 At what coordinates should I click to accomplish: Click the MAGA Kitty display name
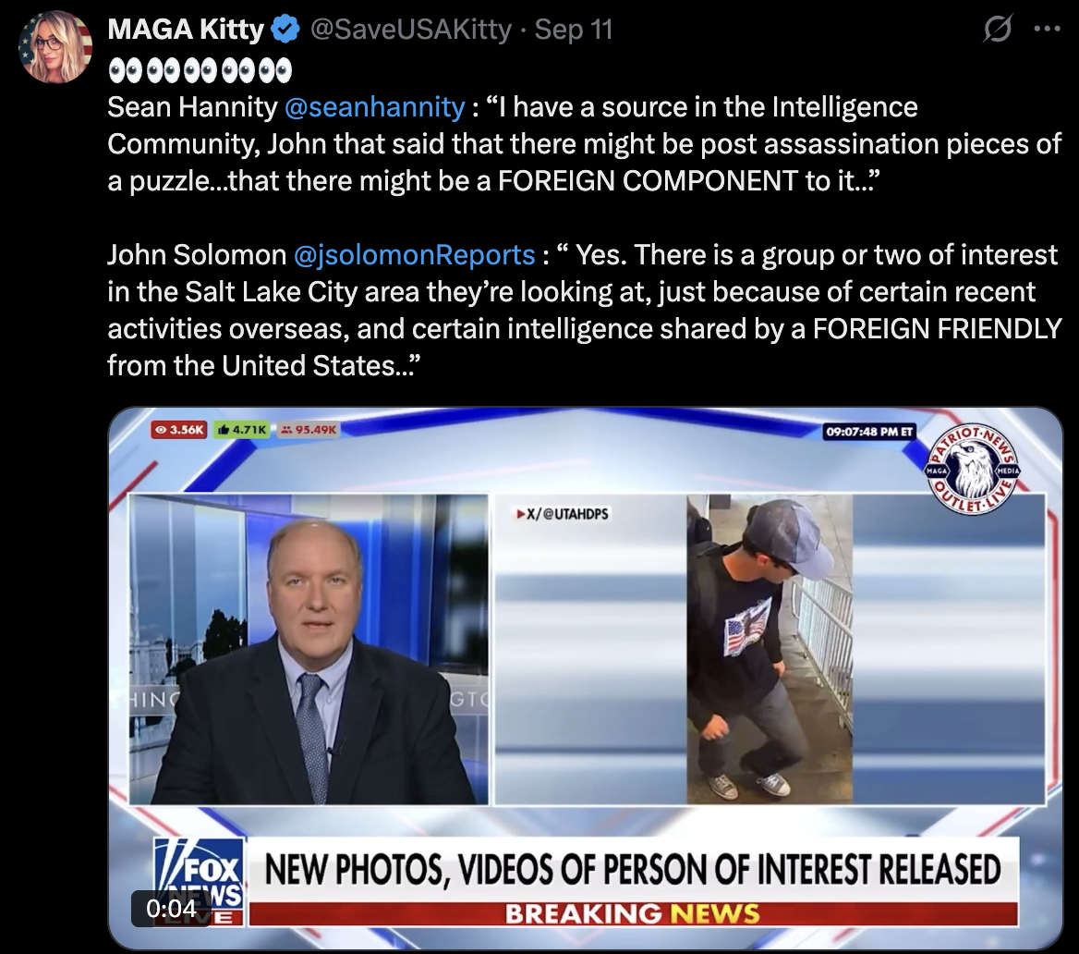click(x=186, y=30)
